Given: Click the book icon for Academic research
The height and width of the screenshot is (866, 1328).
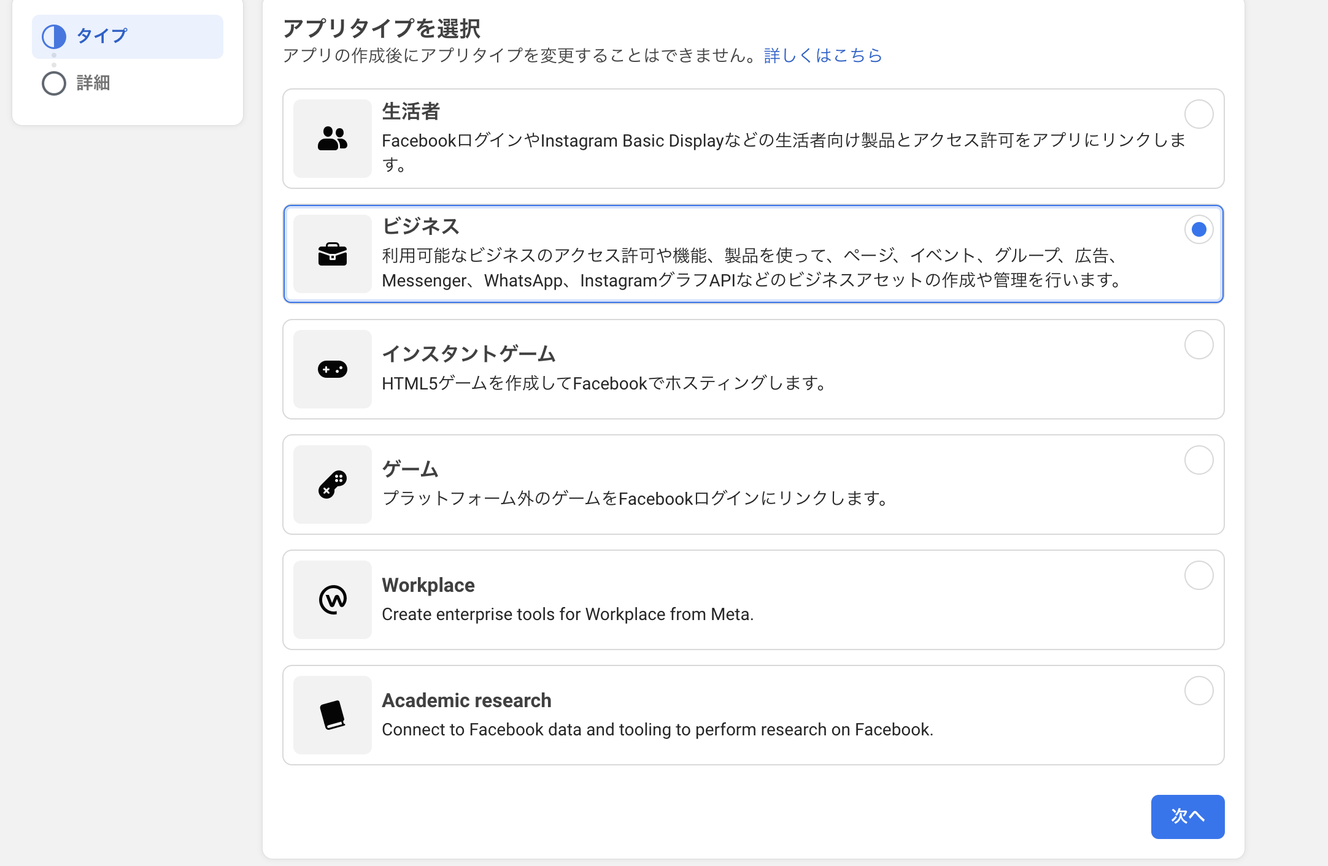Looking at the screenshot, I should (x=333, y=715).
